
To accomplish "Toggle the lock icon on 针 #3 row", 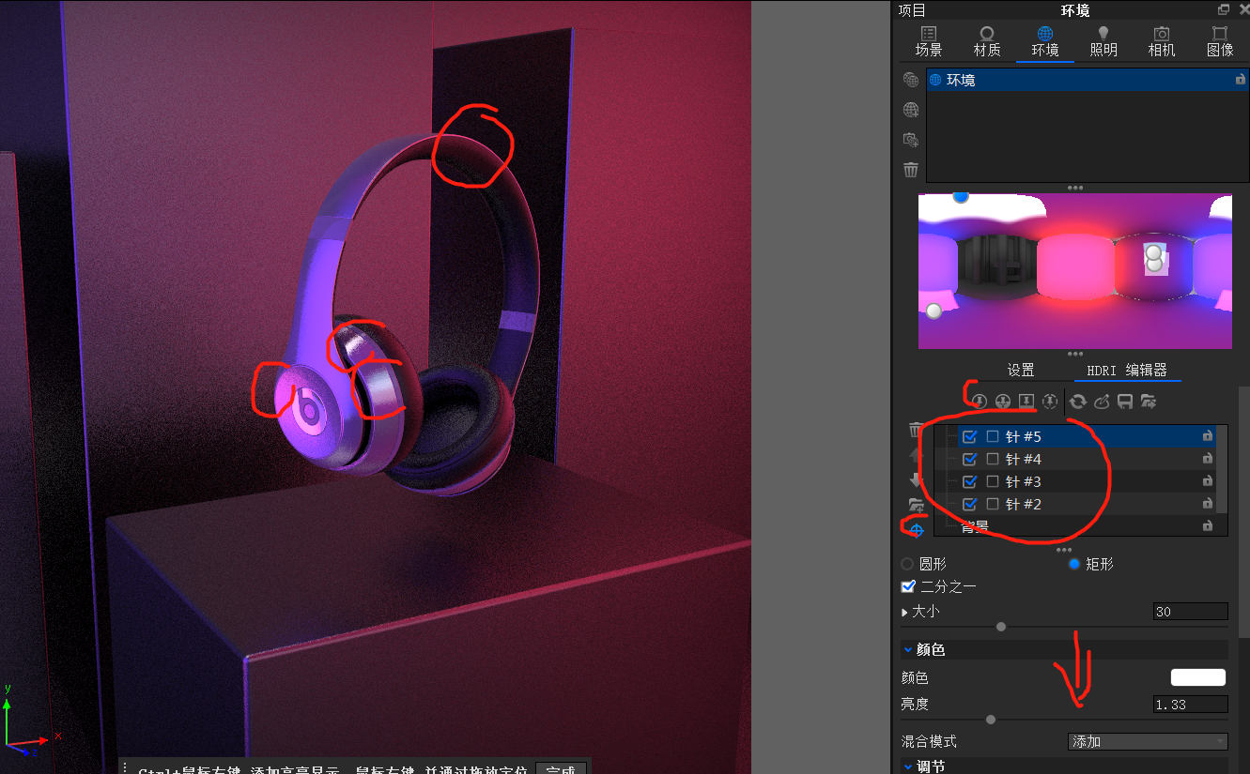I will point(1208,481).
